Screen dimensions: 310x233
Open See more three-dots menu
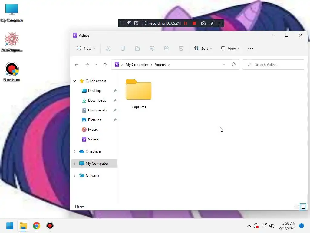tap(250, 48)
